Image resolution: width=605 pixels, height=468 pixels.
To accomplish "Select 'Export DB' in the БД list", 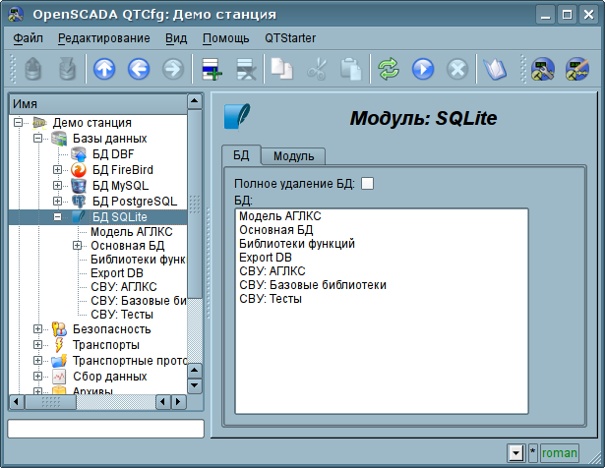I will 266,258.
